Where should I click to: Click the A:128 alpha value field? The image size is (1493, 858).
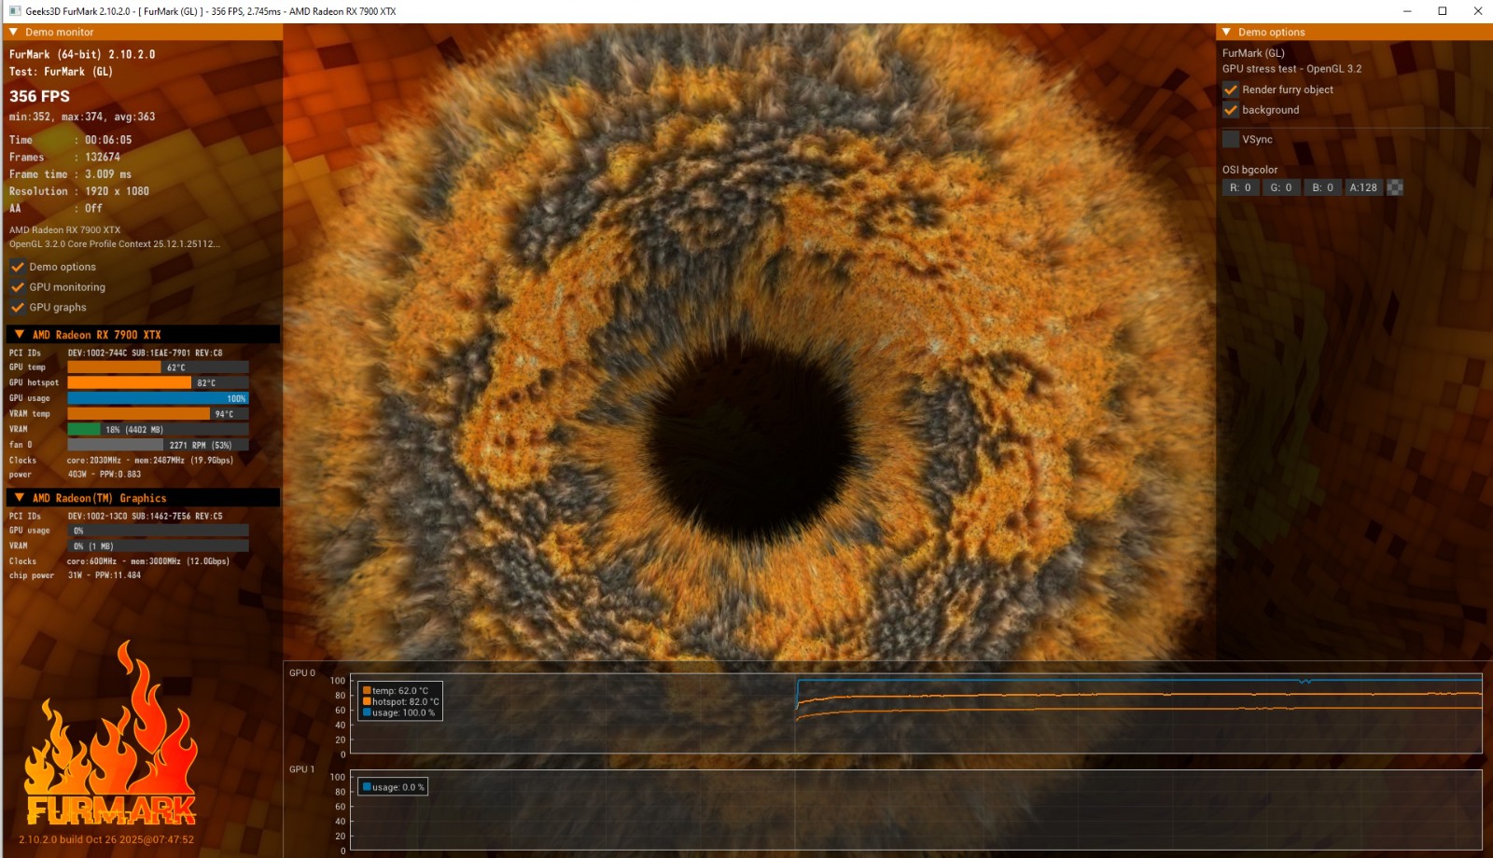(1363, 187)
